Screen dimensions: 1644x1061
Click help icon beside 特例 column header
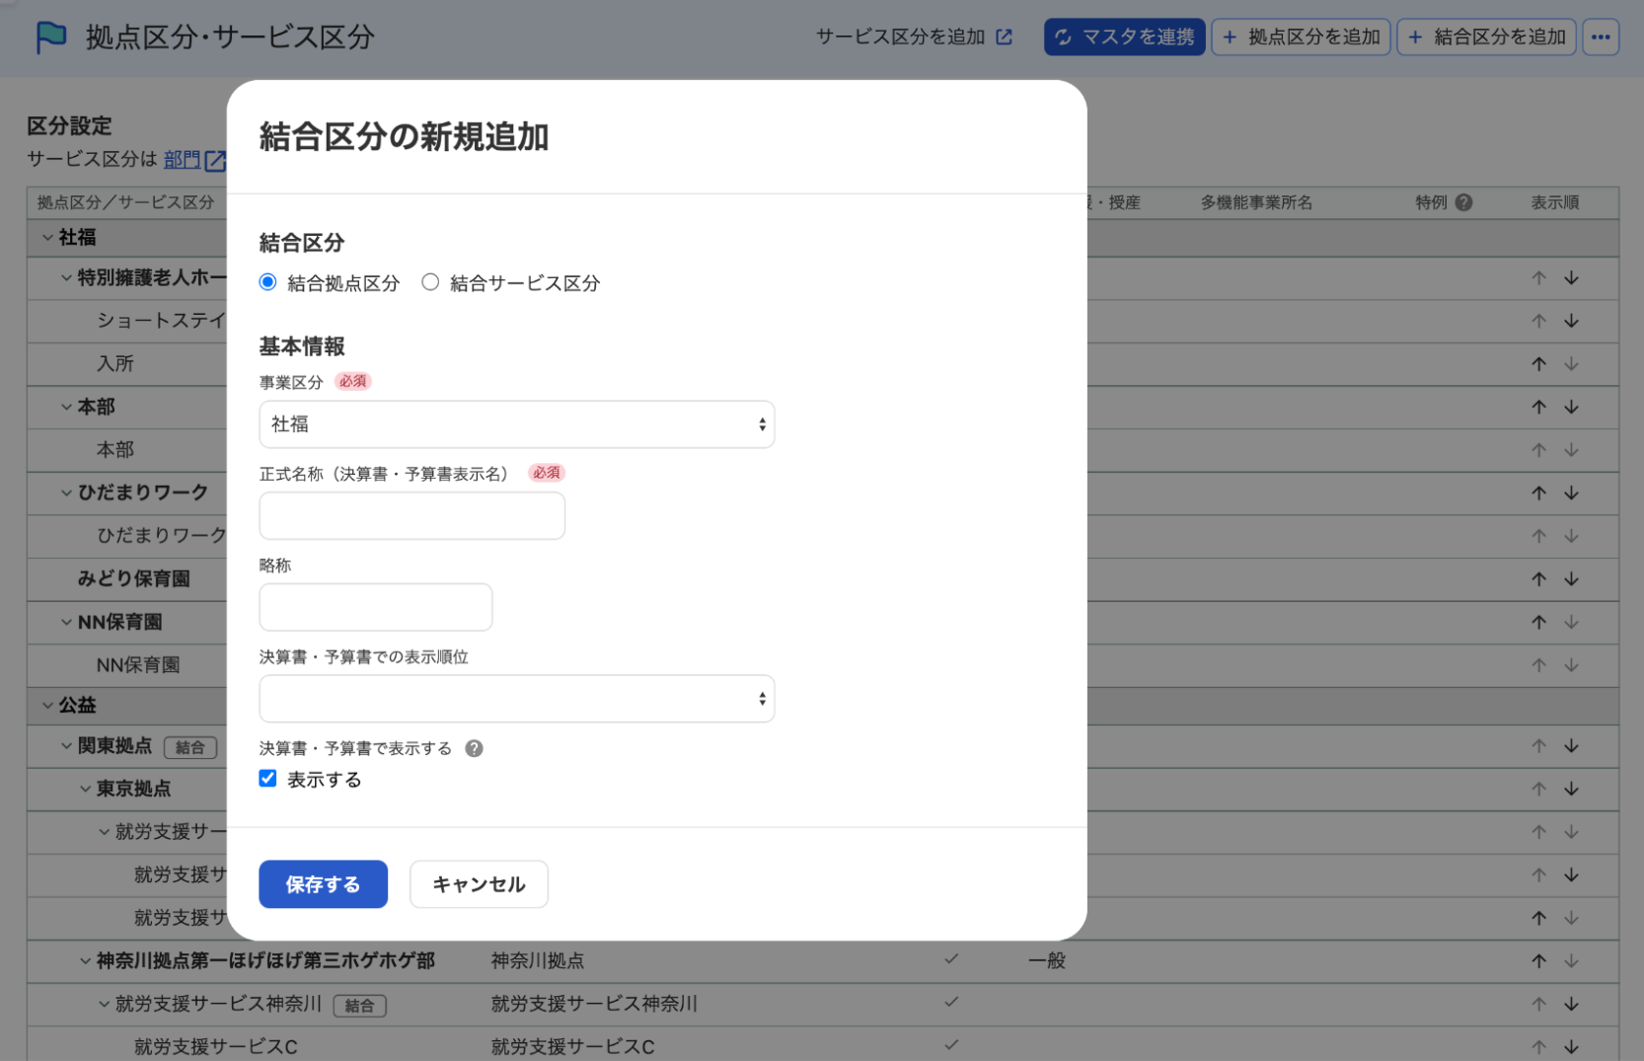click(1463, 202)
